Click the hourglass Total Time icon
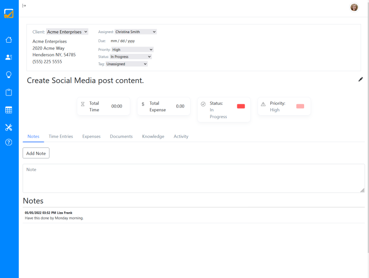Viewport: 369px width, 278px height. 83,104
